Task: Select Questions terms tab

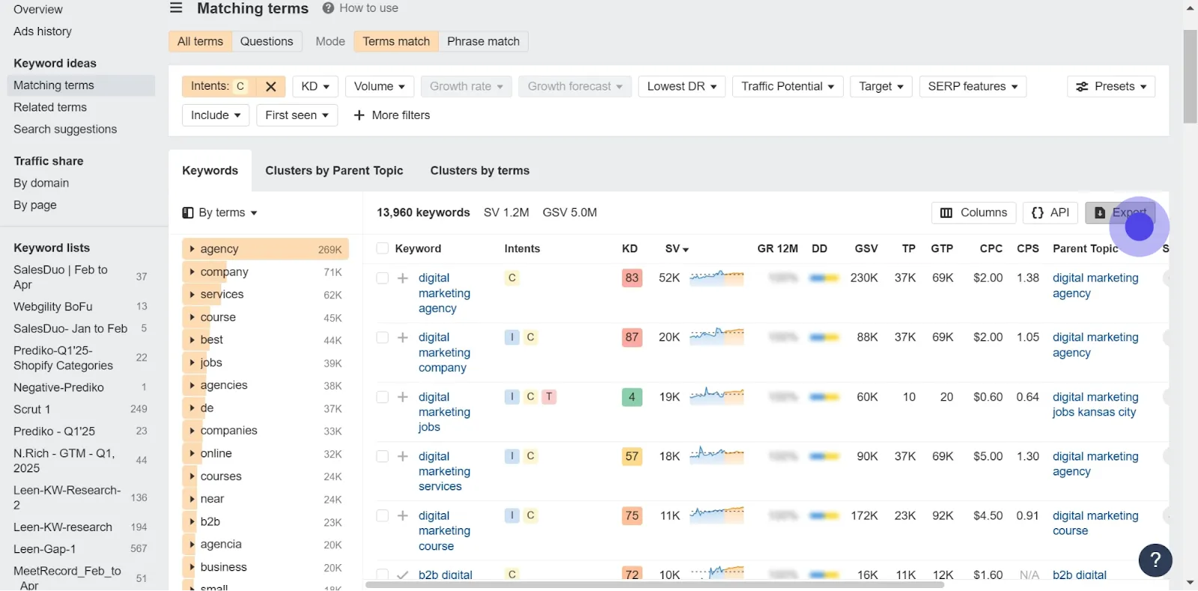Action: [267, 41]
